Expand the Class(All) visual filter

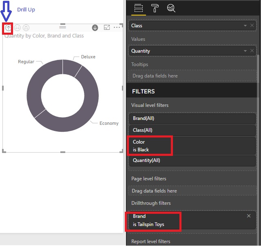[192, 131]
